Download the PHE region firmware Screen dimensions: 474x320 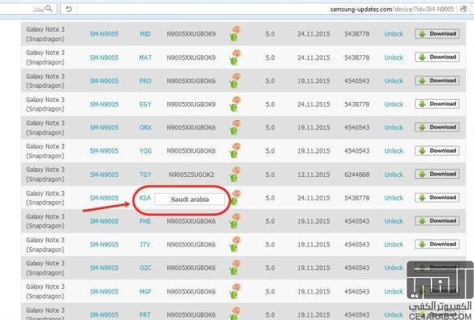click(x=437, y=221)
